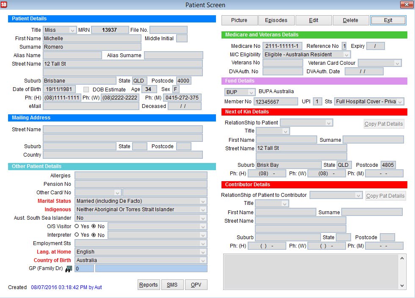The height and width of the screenshot is (298, 415).
Task: Click Copy Pat Details in Contributor Details
Action: pos(385,196)
